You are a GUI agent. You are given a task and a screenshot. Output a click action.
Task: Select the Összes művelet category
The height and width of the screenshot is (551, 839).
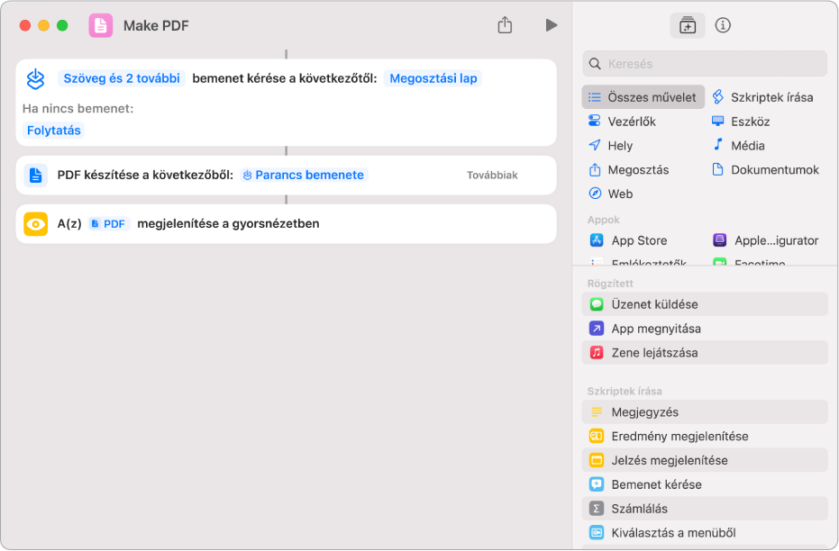pos(643,97)
